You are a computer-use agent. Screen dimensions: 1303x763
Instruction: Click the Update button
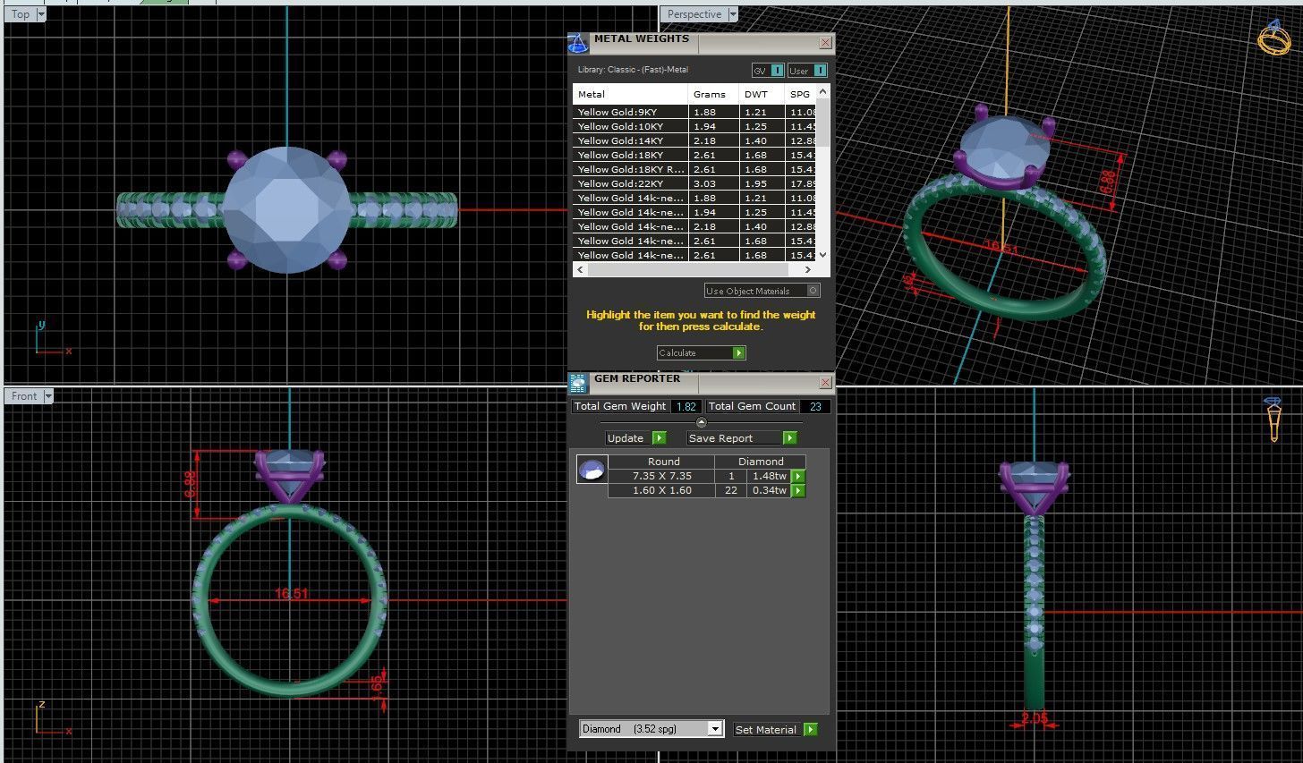pos(635,438)
